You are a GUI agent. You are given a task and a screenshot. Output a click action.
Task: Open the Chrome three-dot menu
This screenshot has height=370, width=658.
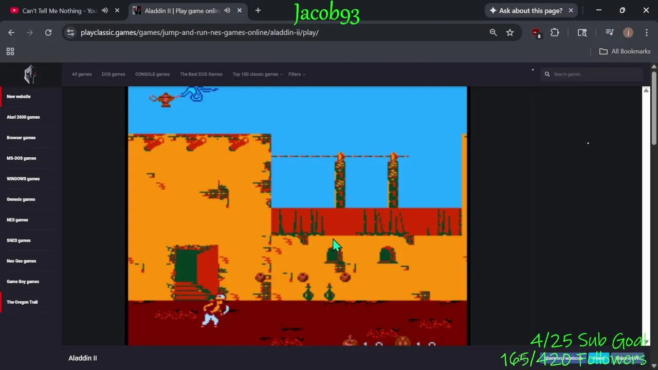coord(646,32)
